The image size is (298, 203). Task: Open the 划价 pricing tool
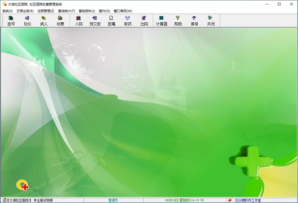coord(27,20)
